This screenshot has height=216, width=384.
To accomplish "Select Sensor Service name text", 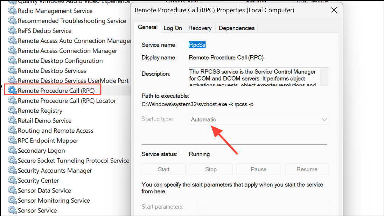I will pyautogui.click(x=37, y=211).
